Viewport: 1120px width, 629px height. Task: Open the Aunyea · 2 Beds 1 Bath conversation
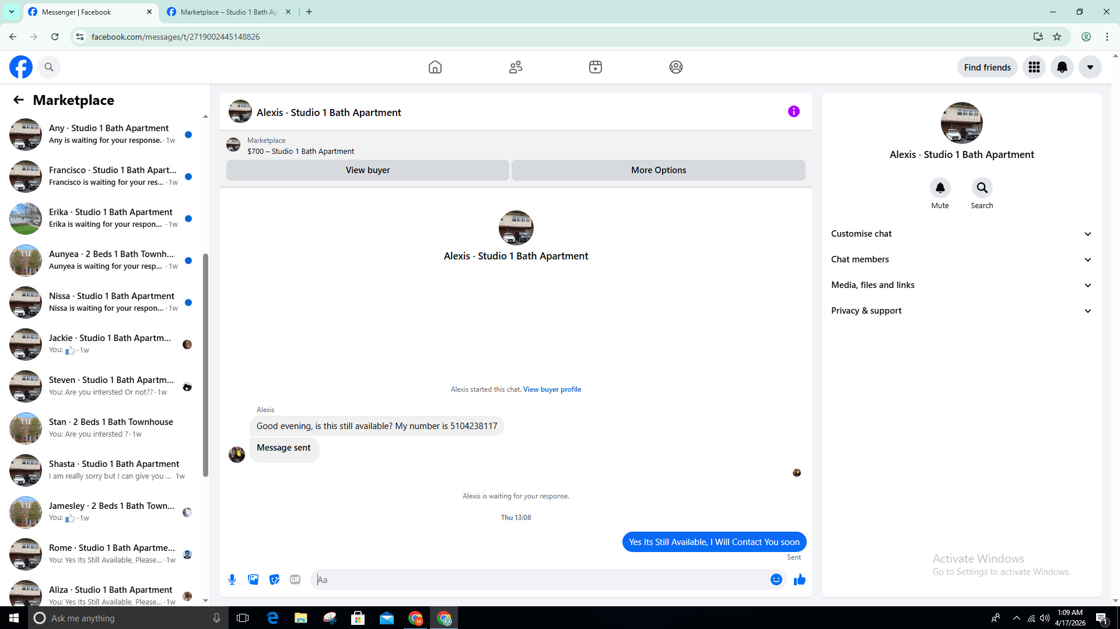[102, 260]
